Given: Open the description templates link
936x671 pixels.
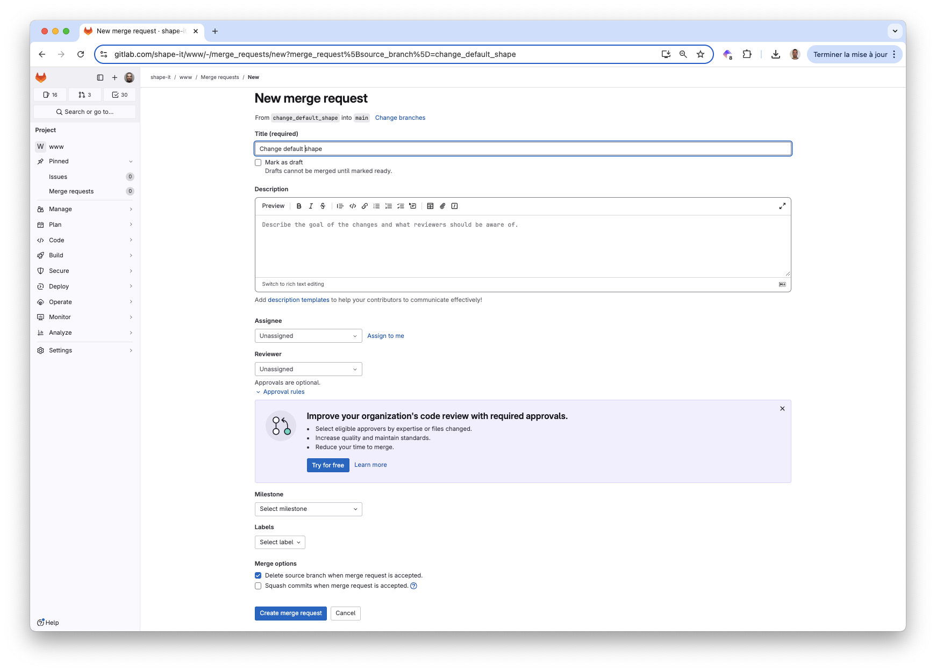Looking at the screenshot, I should (298, 300).
